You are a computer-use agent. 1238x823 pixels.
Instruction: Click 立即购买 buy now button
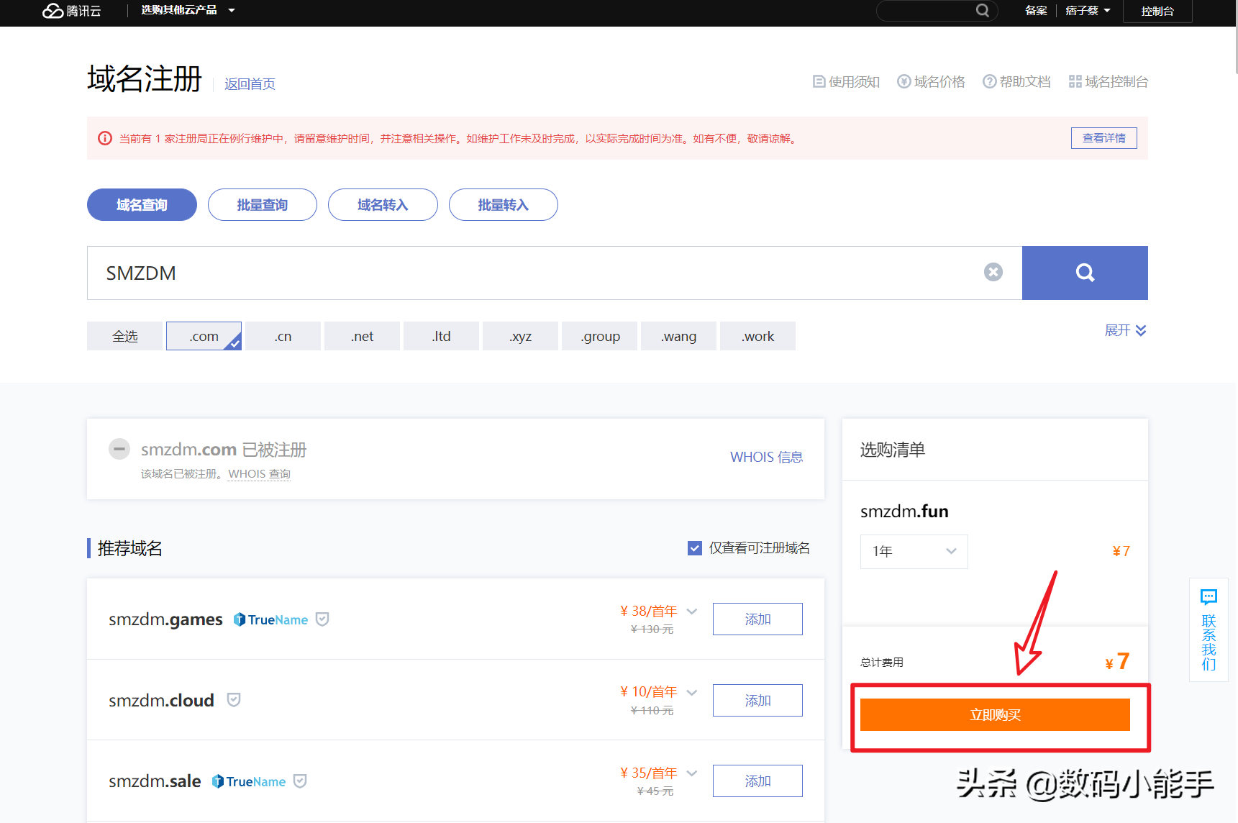click(995, 714)
